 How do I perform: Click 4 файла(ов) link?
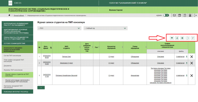point(180,75)
